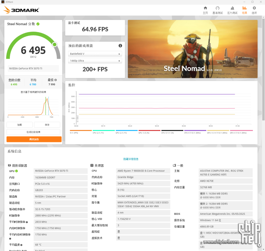This screenshot has width=265, height=251.
Task: Click 16384MB GDDR7 memory value
Action: click(x=61, y=177)
